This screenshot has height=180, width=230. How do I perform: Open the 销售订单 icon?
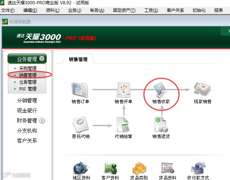tap(80, 90)
